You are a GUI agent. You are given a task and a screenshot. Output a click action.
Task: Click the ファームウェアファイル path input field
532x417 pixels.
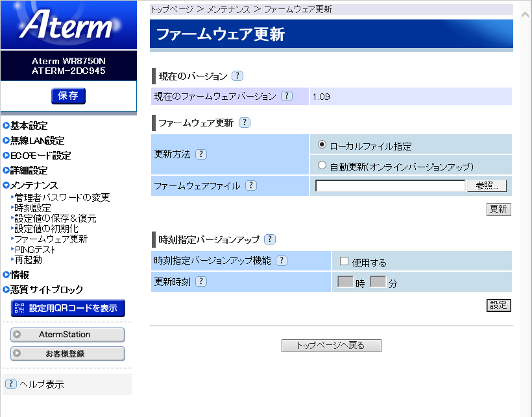[x=390, y=186]
